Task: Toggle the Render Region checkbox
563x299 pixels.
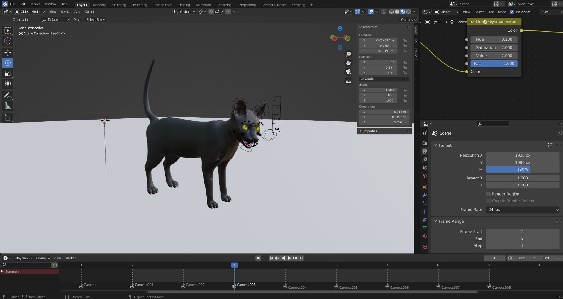Action: (x=488, y=194)
